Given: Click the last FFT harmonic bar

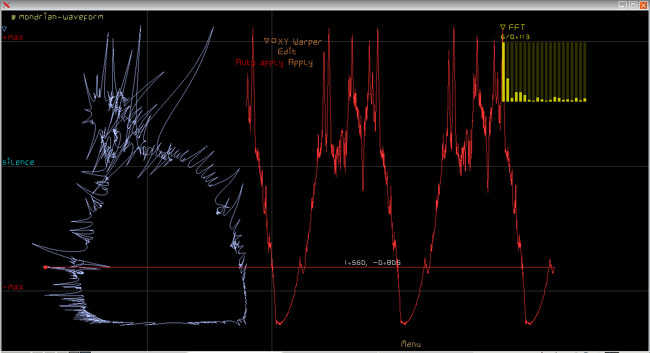Looking at the screenshot, I should click(x=585, y=99).
